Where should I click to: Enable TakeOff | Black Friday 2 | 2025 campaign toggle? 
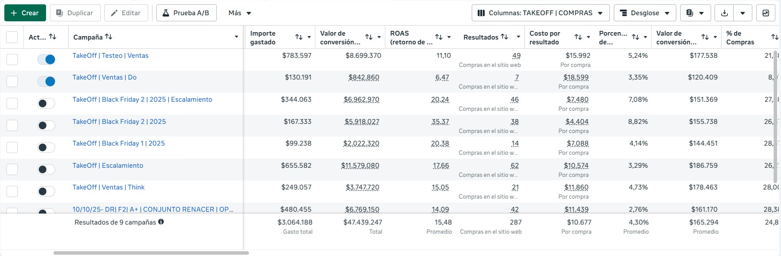46,126
